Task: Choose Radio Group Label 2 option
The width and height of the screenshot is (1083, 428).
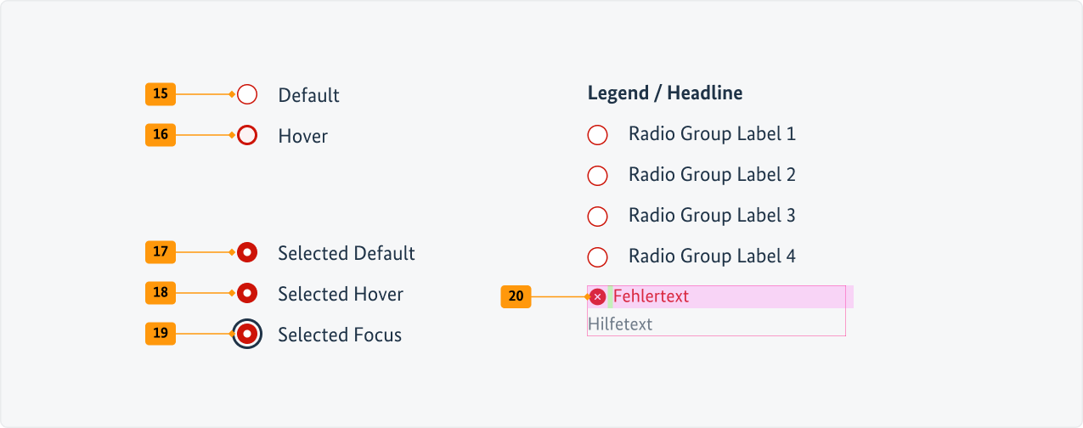Action: (598, 175)
